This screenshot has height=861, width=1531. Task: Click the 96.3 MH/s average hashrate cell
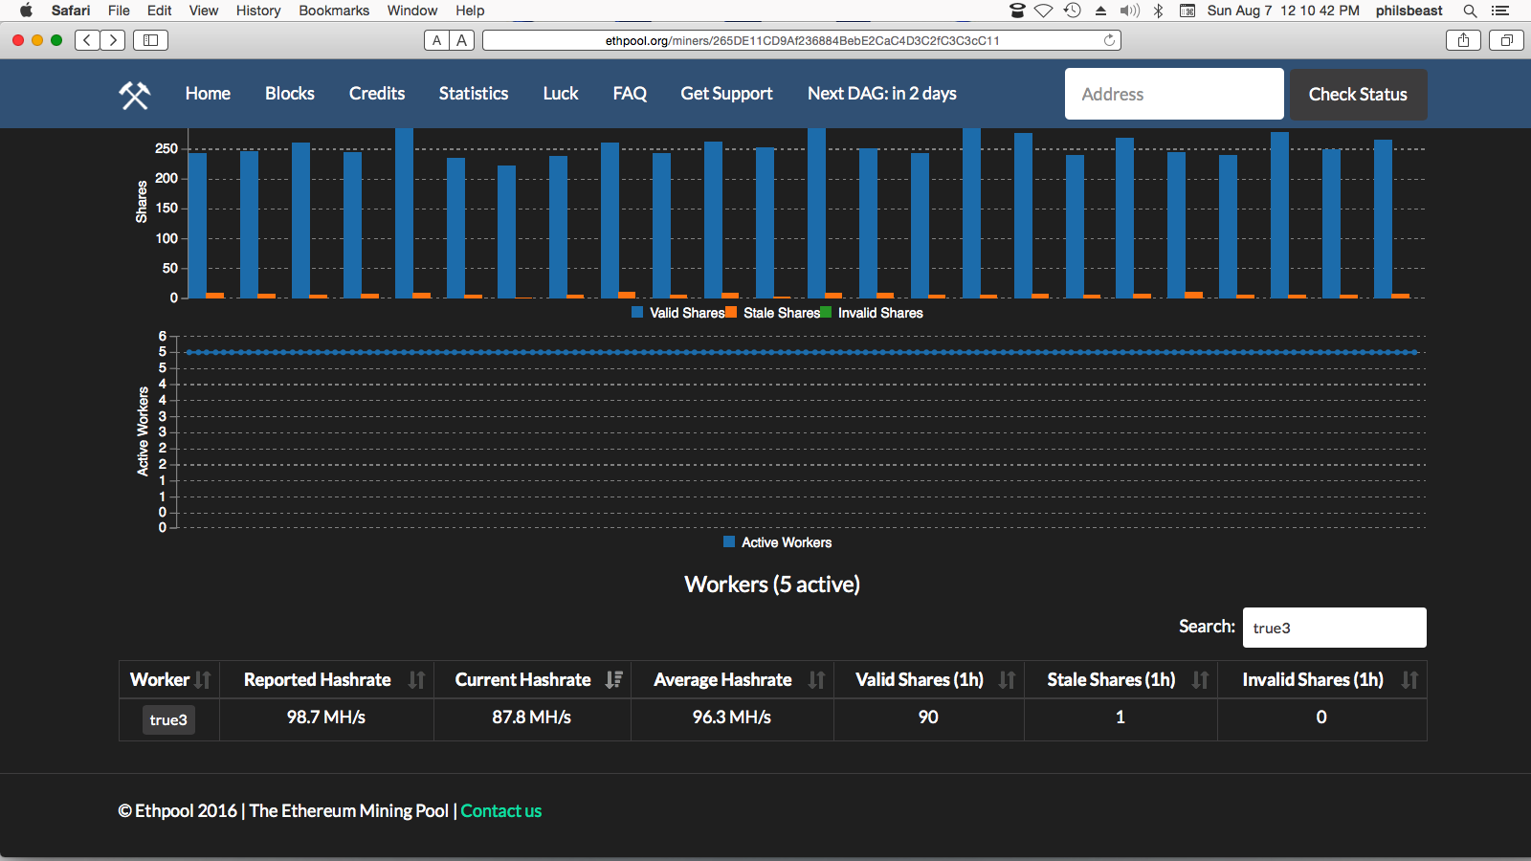[x=732, y=717]
